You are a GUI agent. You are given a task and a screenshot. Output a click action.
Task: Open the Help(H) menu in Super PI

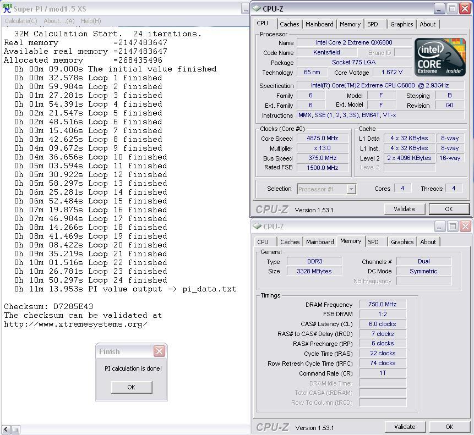[91, 21]
